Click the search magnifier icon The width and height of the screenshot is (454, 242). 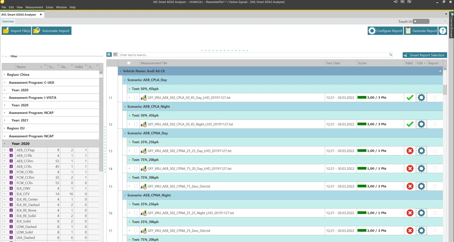pos(391,55)
